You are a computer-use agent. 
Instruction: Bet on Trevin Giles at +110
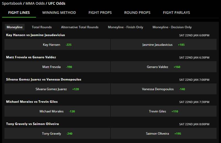pyautogui.click(x=164, y=111)
